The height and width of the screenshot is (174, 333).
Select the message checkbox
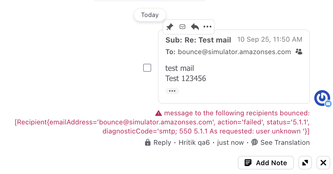pyautogui.click(x=147, y=68)
